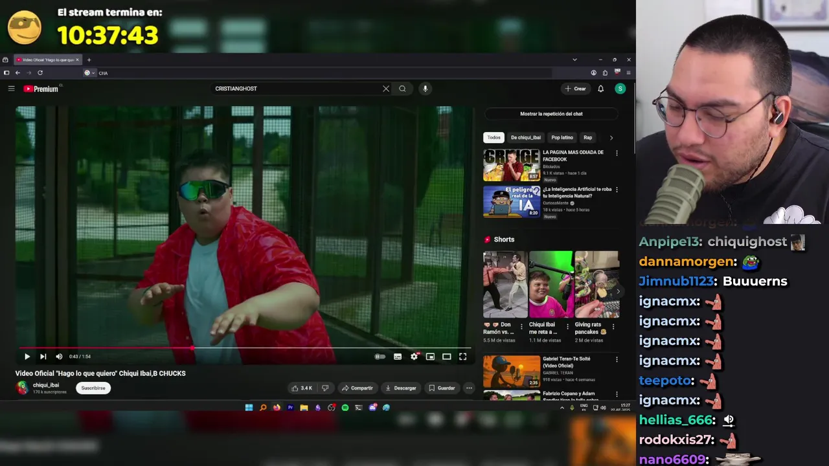Image resolution: width=829 pixels, height=466 pixels.
Task: Open the browser extensions icon
Action: point(605,73)
